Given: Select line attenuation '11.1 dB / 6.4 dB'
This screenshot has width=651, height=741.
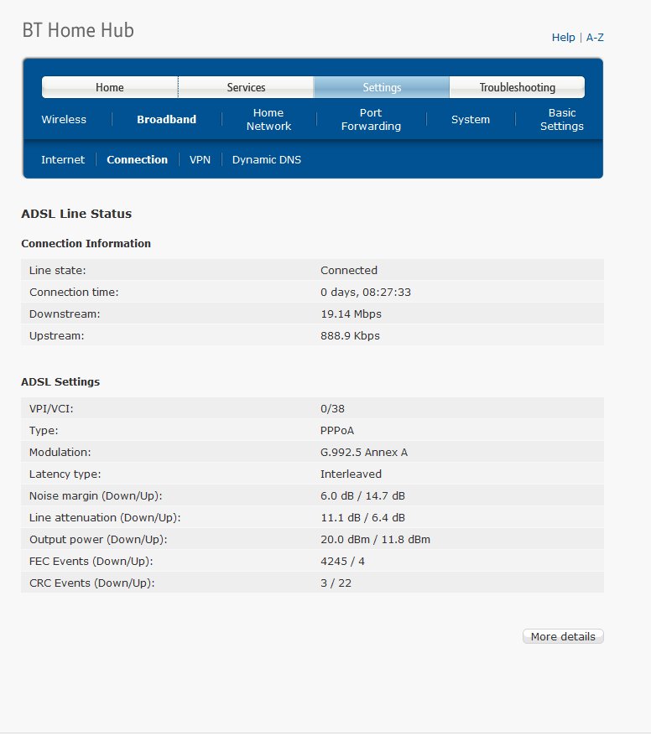Looking at the screenshot, I should click(x=362, y=517).
